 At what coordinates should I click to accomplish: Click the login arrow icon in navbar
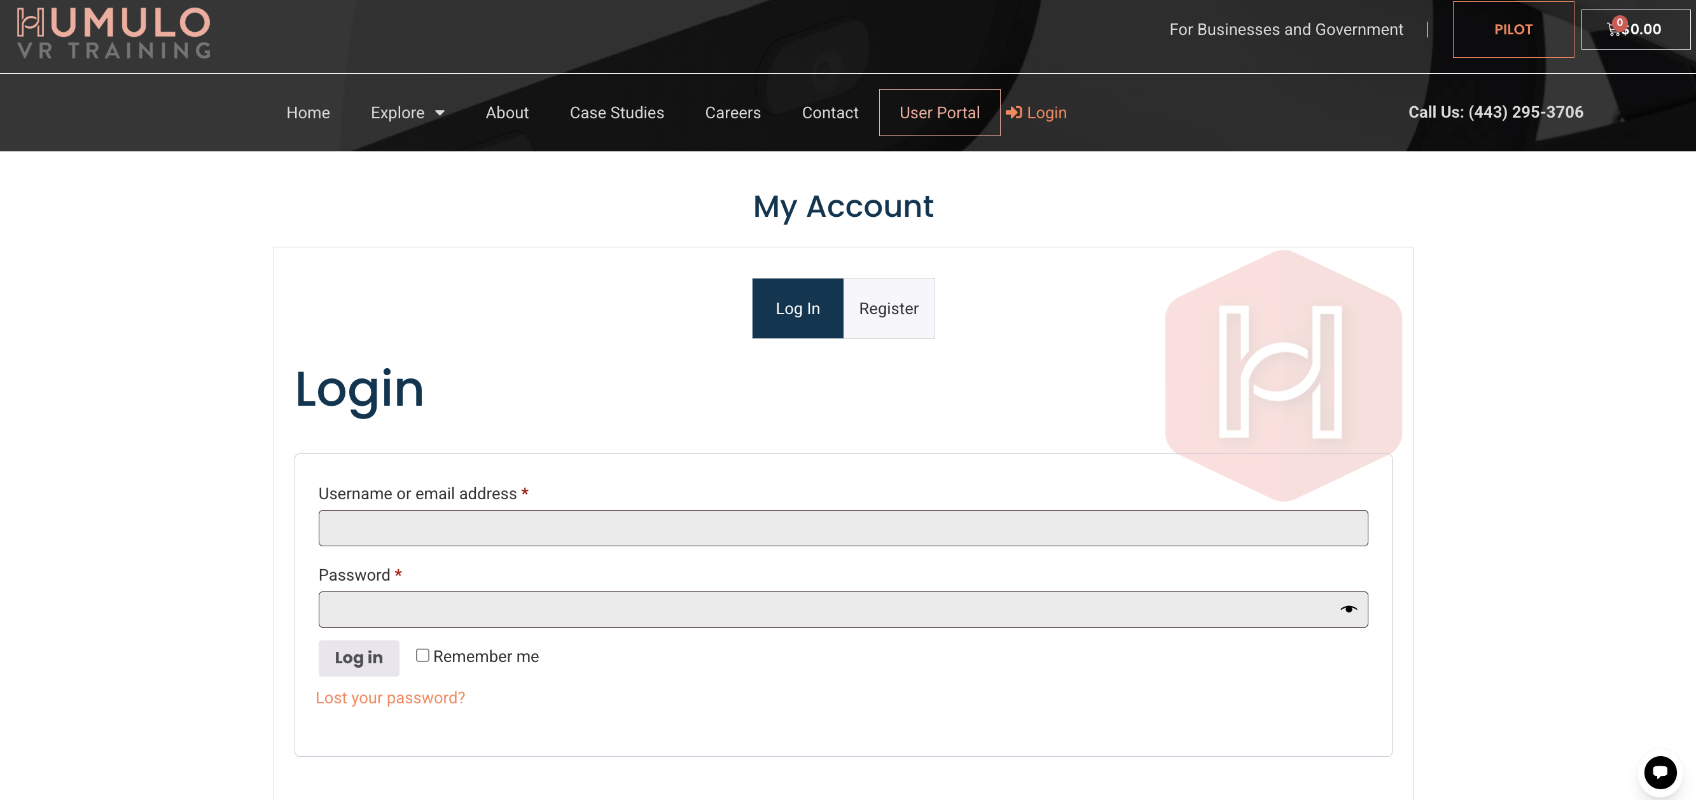(1014, 113)
